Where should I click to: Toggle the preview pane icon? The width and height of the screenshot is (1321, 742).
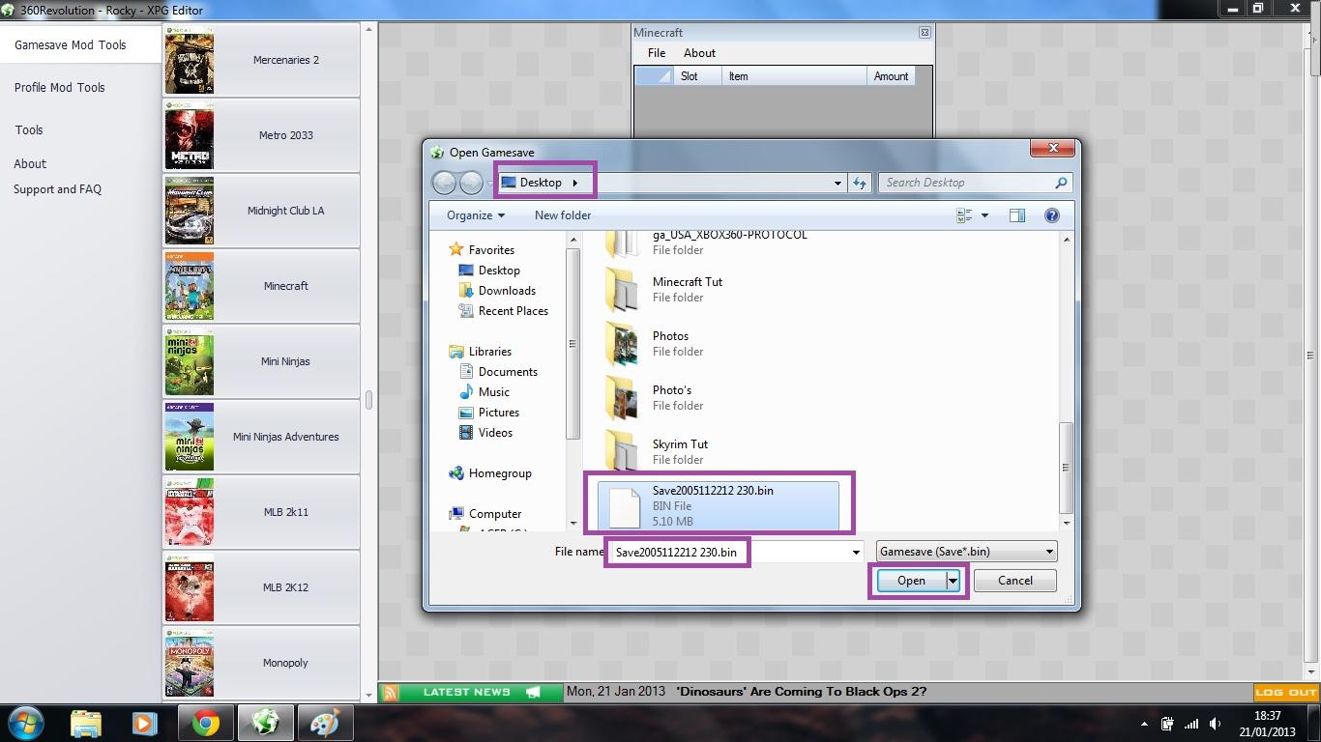(x=1016, y=215)
